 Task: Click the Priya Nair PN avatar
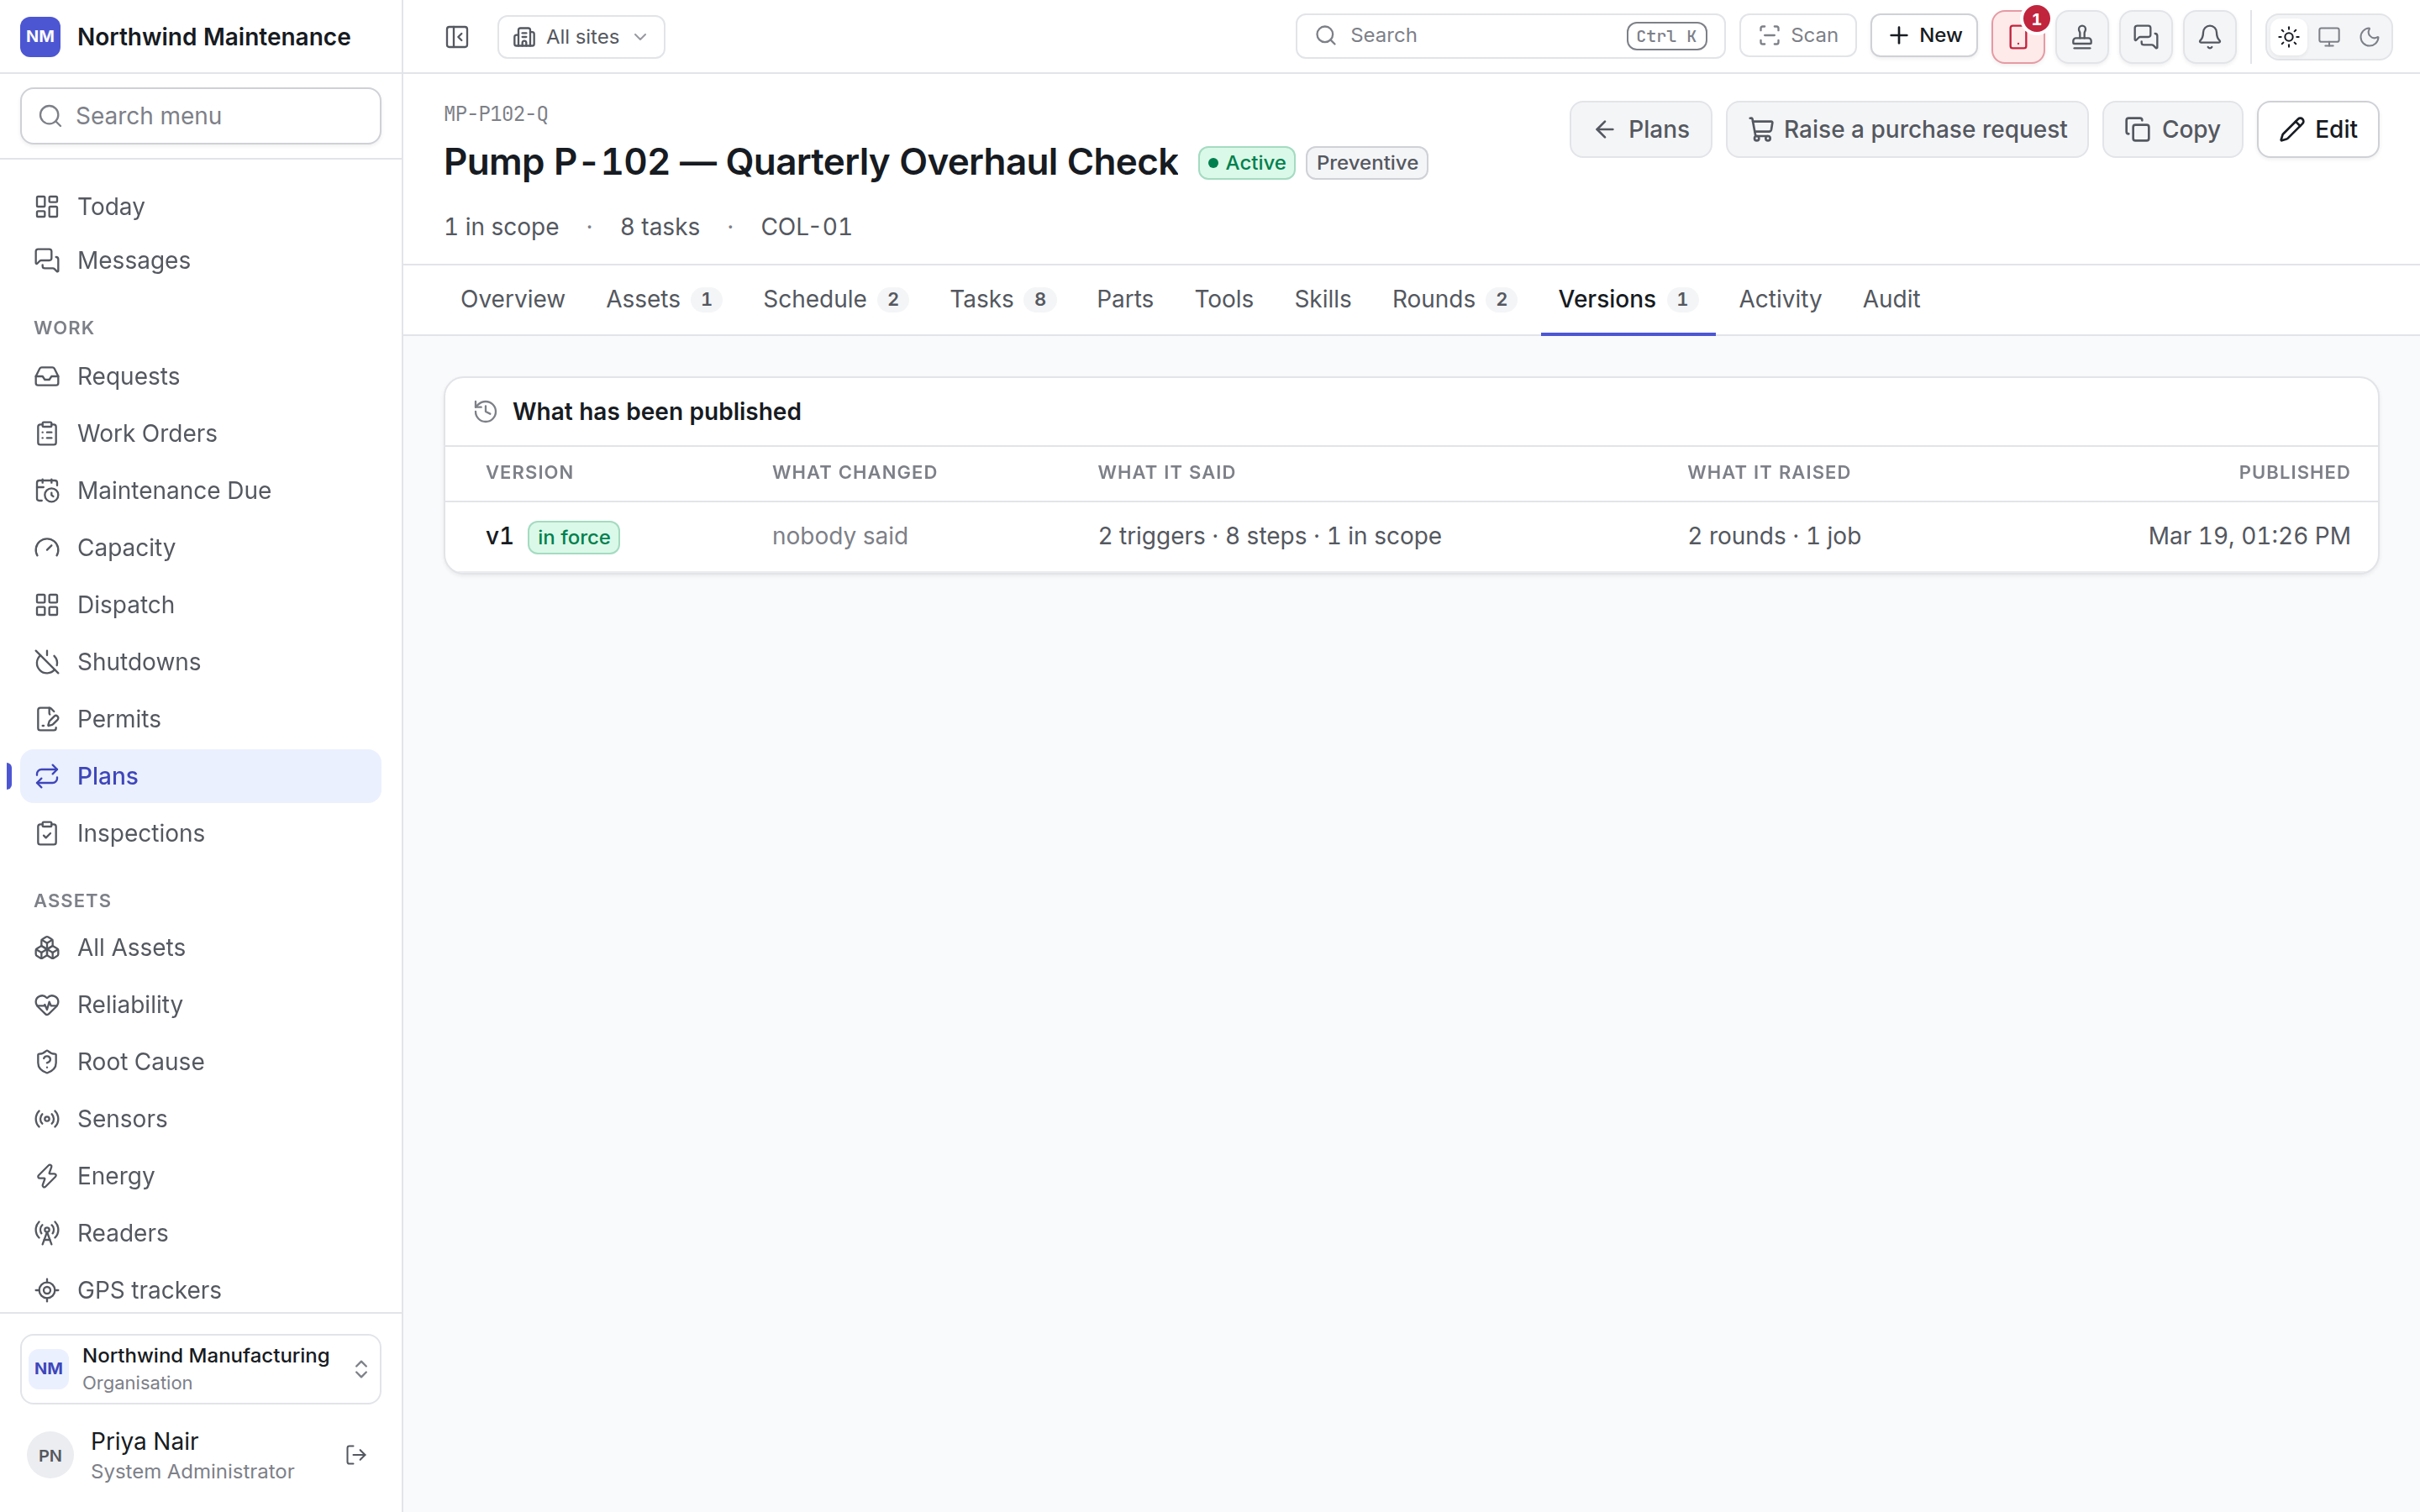[50, 1456]
